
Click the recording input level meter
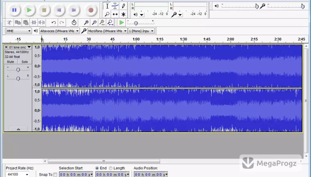point(189,6)
